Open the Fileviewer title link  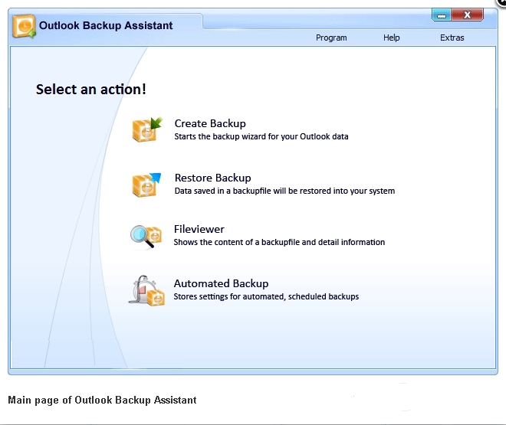point(199,229)
